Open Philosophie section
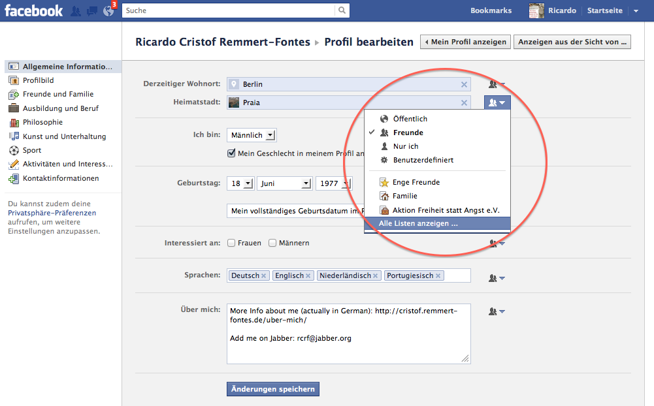 [x=42, y=122]
